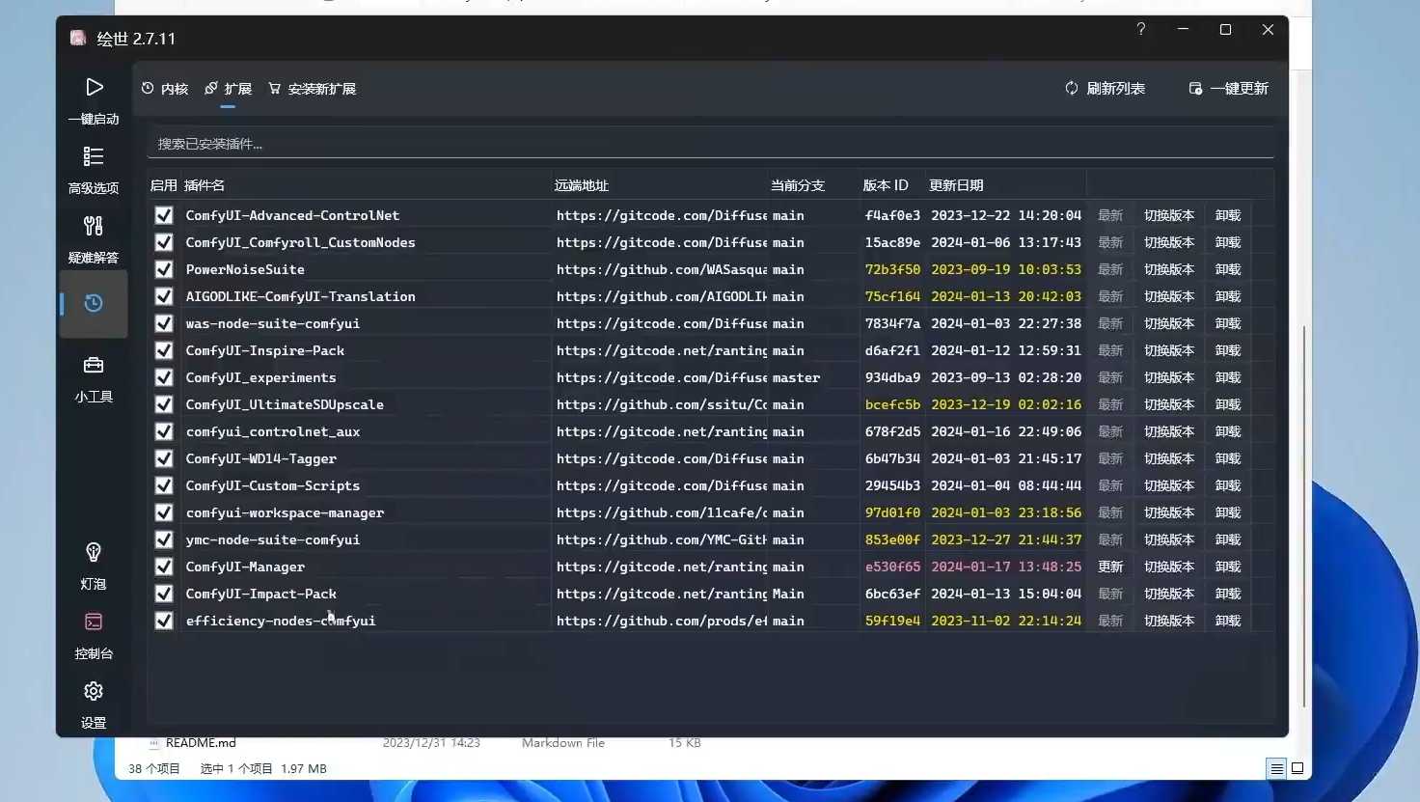1420x802 pixels.
Task: Click 更新 for ComfyUI-Manager
Action: click(x=1110, y=567)
